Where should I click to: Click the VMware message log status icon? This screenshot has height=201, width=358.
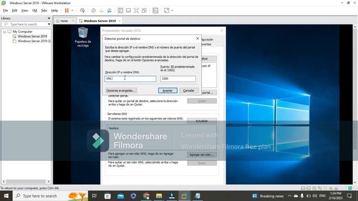pyautogui.click(x=350, y=188)
